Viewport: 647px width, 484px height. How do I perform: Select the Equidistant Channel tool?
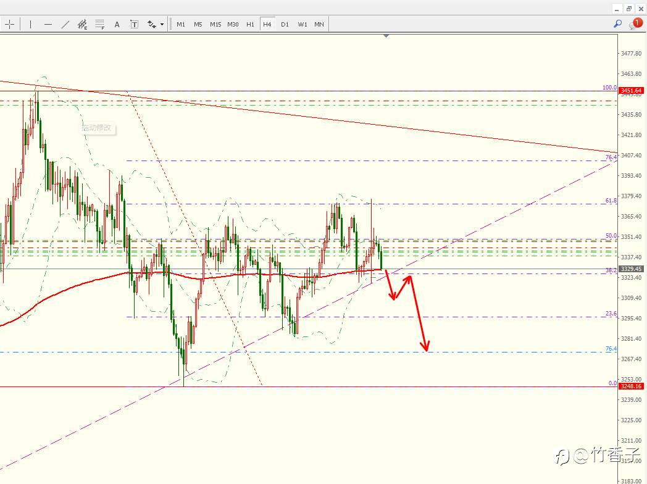click(83, 24)
